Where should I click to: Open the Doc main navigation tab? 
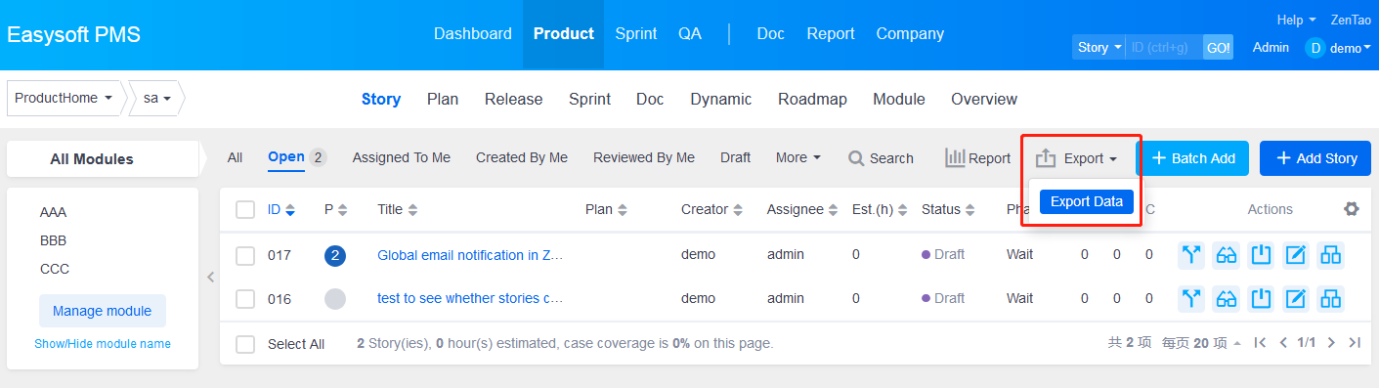(x=771, y=34)
